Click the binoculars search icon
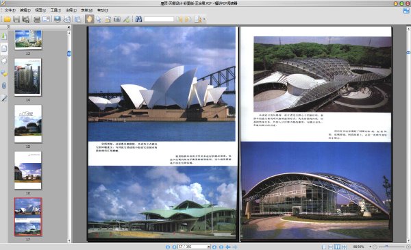The height and width of the screenshot is (250, 411). pos(138,19)
